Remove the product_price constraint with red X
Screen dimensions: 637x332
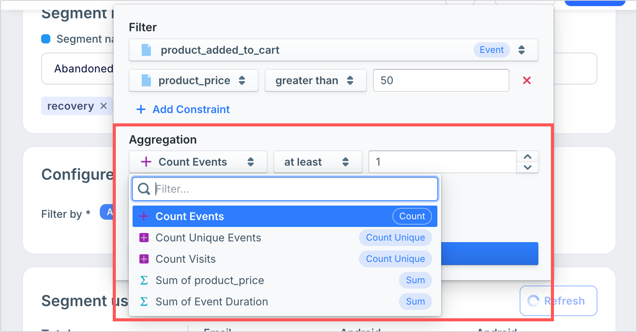527,80
